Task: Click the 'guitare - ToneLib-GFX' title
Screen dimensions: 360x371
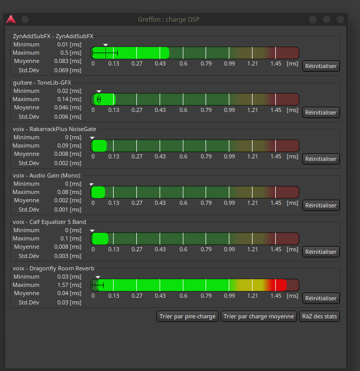Action: pos(42,83)
